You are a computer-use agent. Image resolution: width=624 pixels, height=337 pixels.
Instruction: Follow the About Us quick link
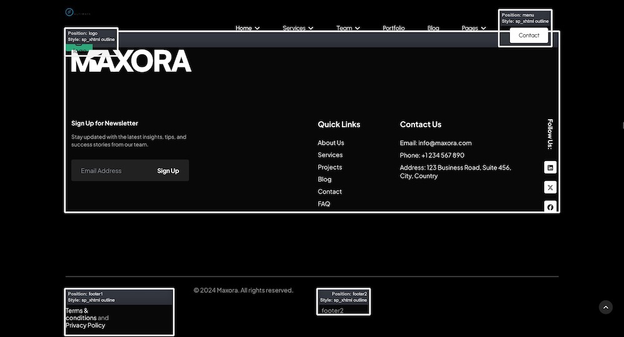point(331,143)
